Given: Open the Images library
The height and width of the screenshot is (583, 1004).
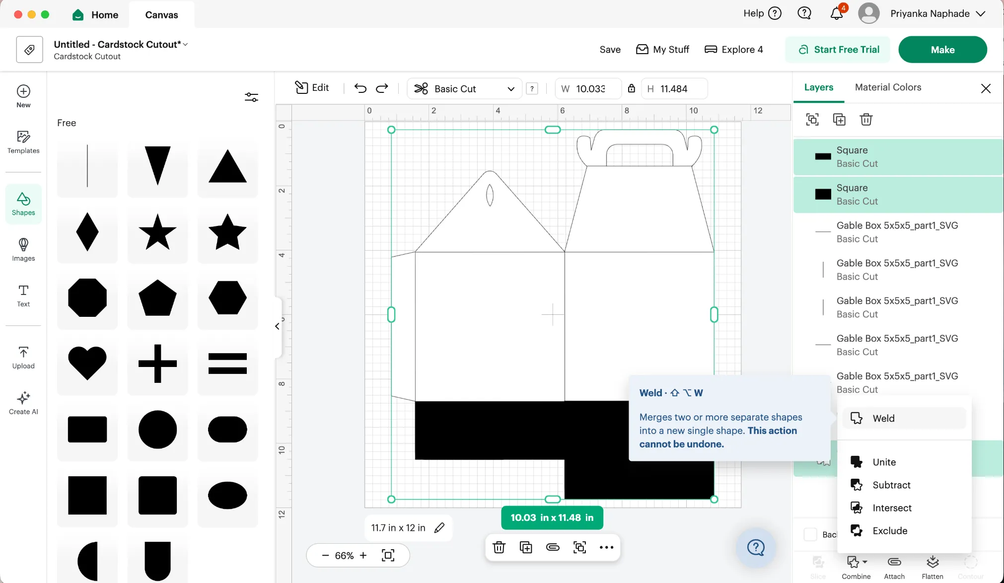Looking at the screenshot, I should pos(23,250).
